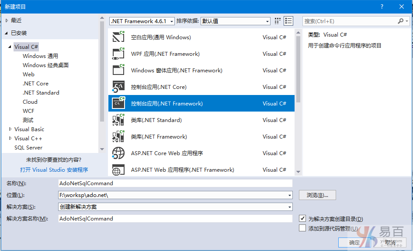Viewport: 413px width, 251px height.
Task: Open the .NET Framework 4.6.1 version dropdown
Action: pyautogui.click(x=142, y=21)
